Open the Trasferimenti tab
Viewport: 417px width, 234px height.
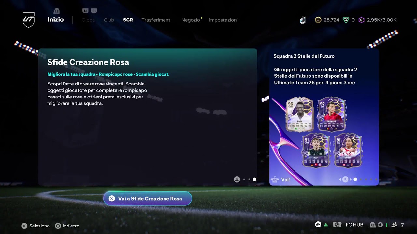click(156, 20)
